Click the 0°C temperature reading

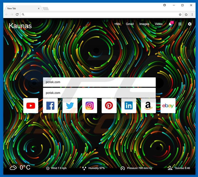pyautogui.click(x=25, y=167)
